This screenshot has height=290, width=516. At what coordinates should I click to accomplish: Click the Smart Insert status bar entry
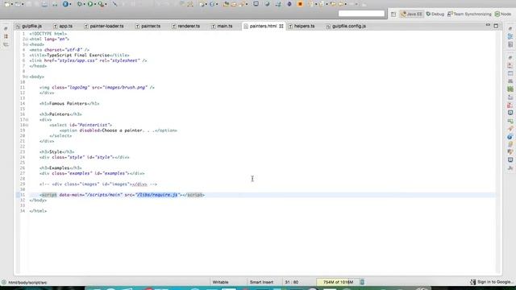point(261,282)
